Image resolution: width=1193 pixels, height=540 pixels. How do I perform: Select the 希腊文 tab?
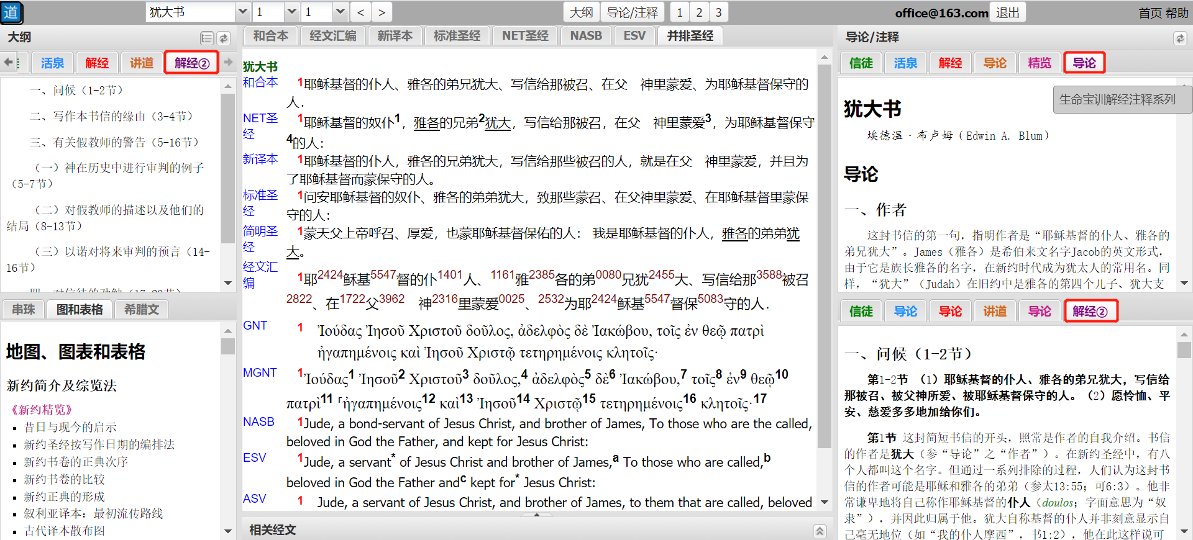click(x=142, y=309)
